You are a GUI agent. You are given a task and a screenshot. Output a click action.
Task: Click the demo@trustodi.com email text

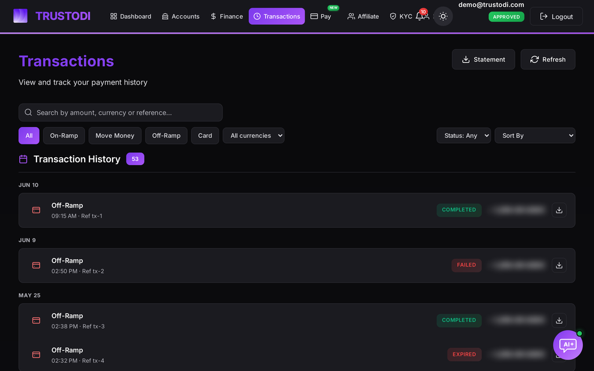click(491, 5)
